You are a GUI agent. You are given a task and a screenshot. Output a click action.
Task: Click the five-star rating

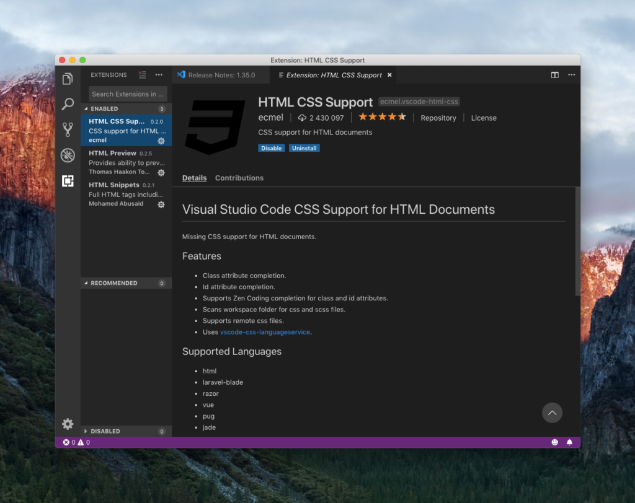tap(382, 117)
